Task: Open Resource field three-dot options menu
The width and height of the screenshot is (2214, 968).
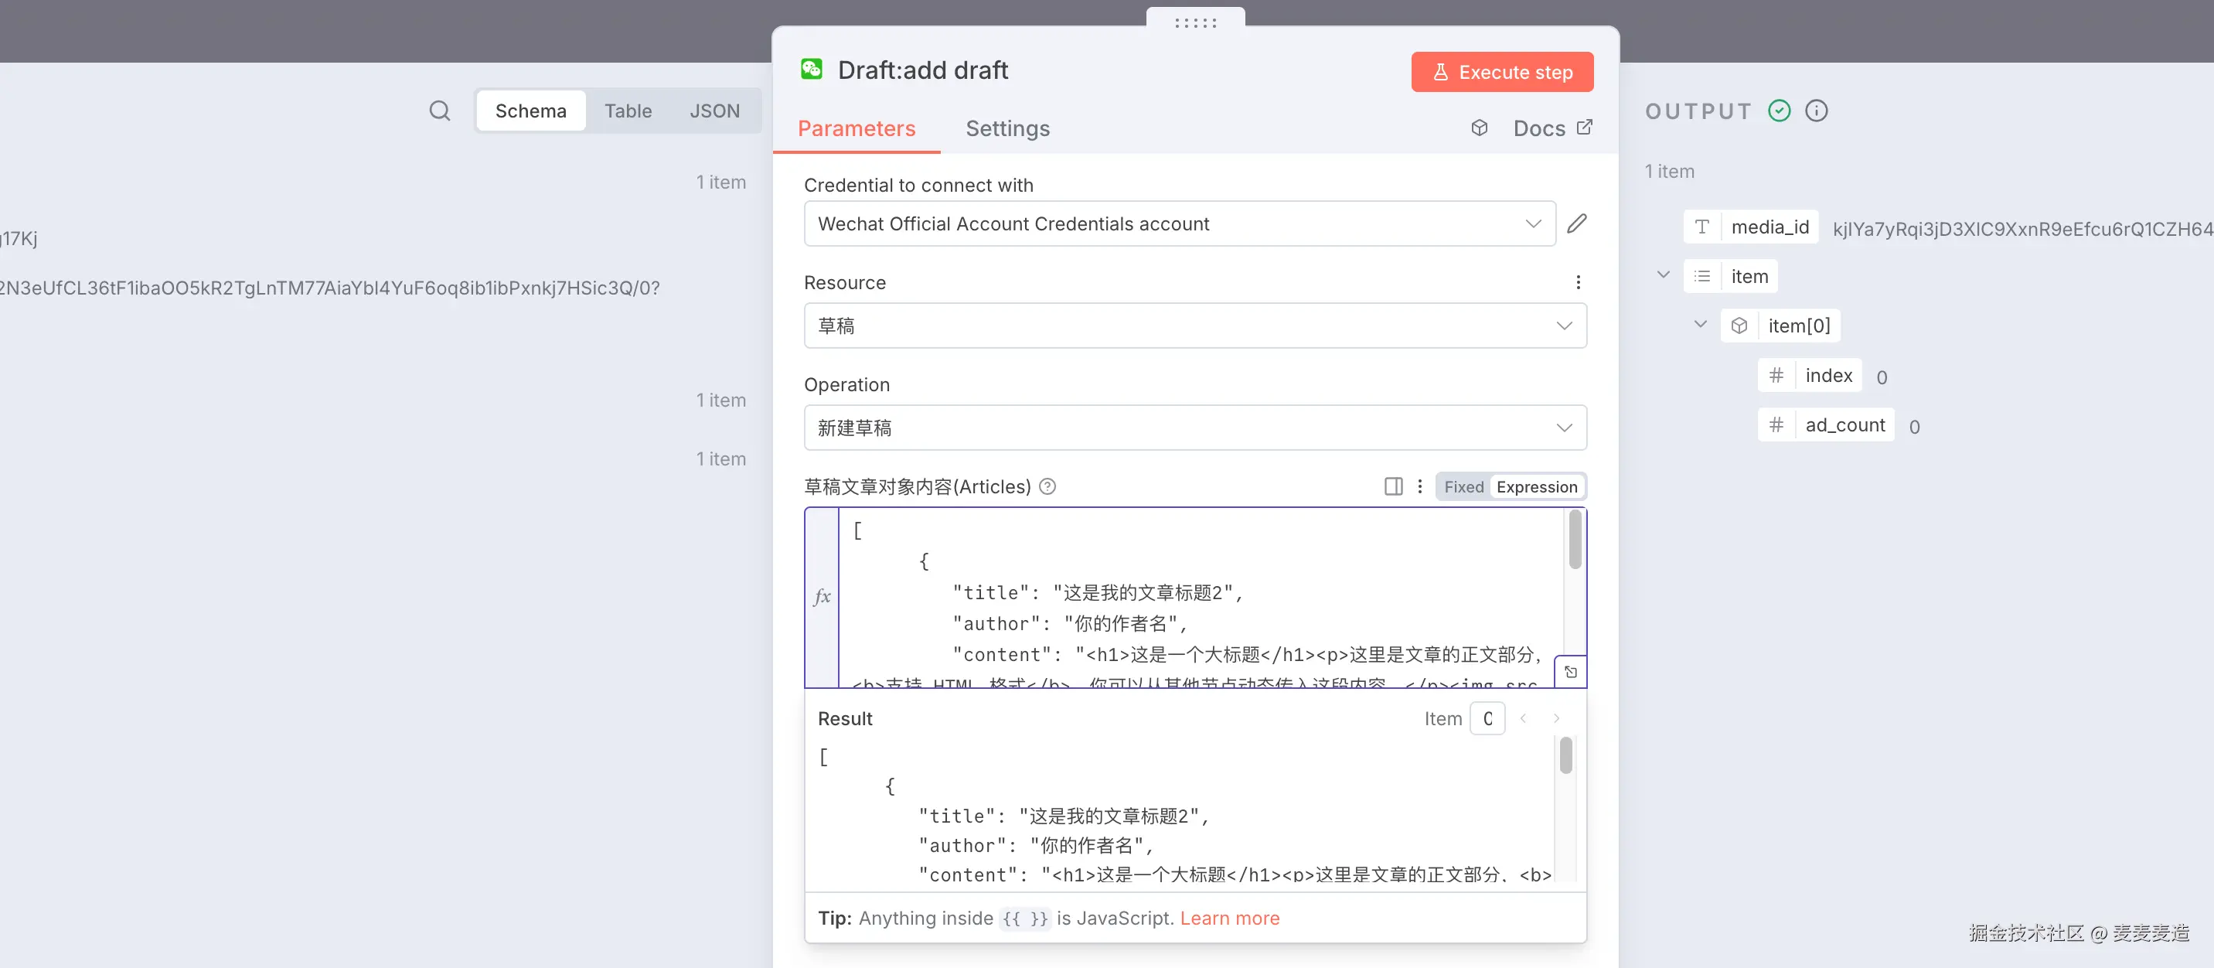Action: [1578, 282]
